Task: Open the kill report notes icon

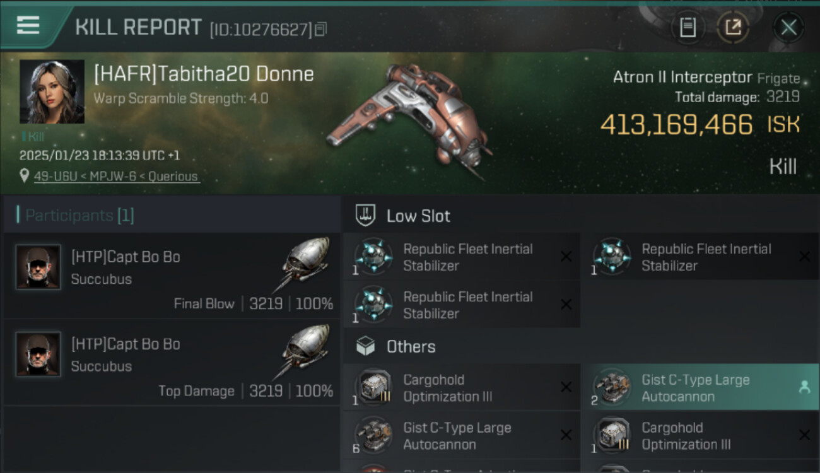Action: coord(688,27)
